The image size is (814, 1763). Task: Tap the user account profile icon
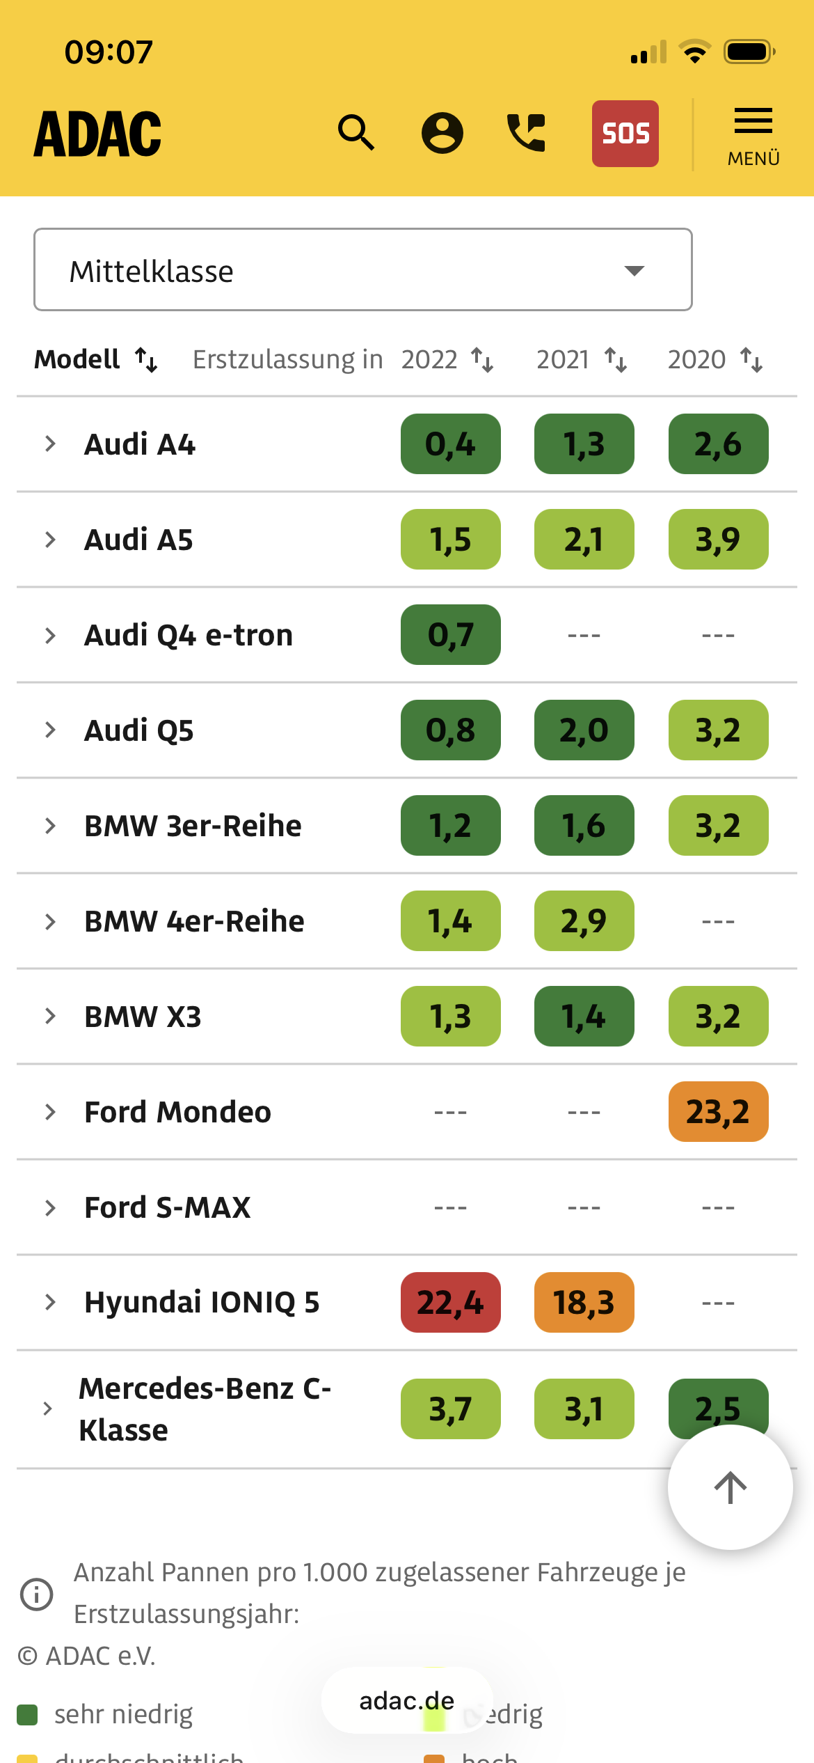pyautogui.click(x=442, y=132)
